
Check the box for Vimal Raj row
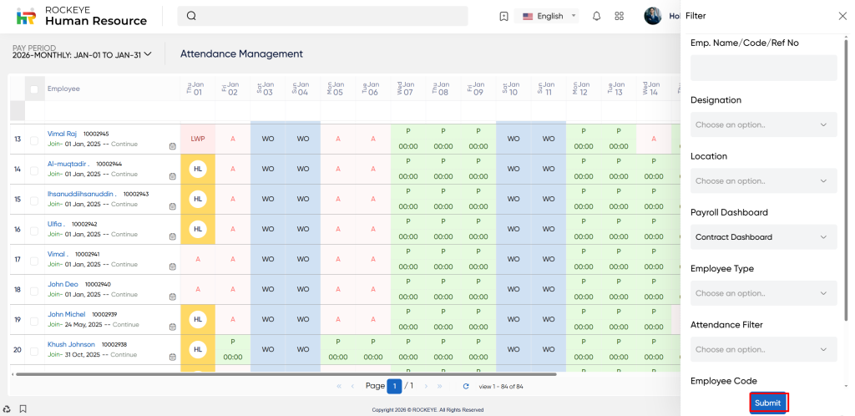(34, 139)
